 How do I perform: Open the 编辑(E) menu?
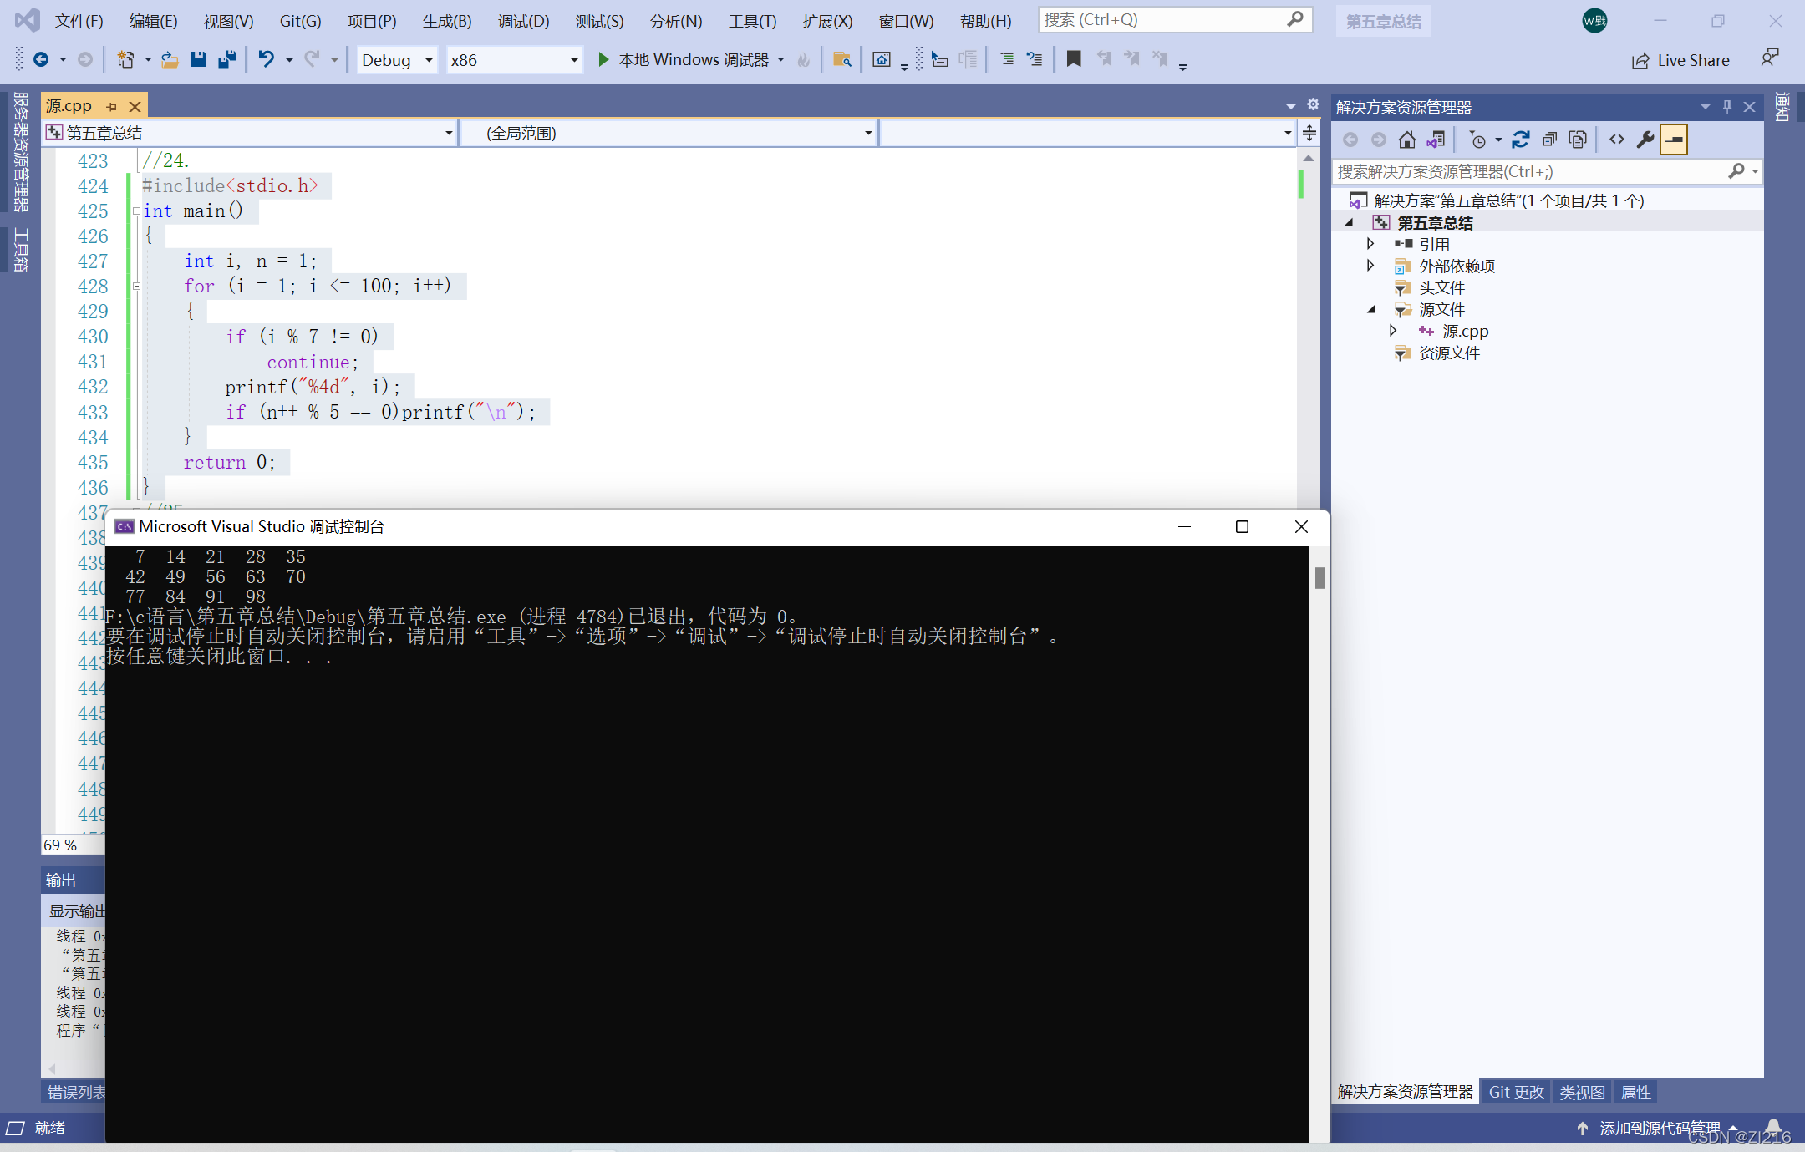[154, 21]
